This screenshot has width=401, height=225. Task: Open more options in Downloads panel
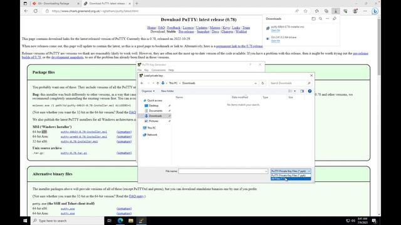[x=327, y=19]
